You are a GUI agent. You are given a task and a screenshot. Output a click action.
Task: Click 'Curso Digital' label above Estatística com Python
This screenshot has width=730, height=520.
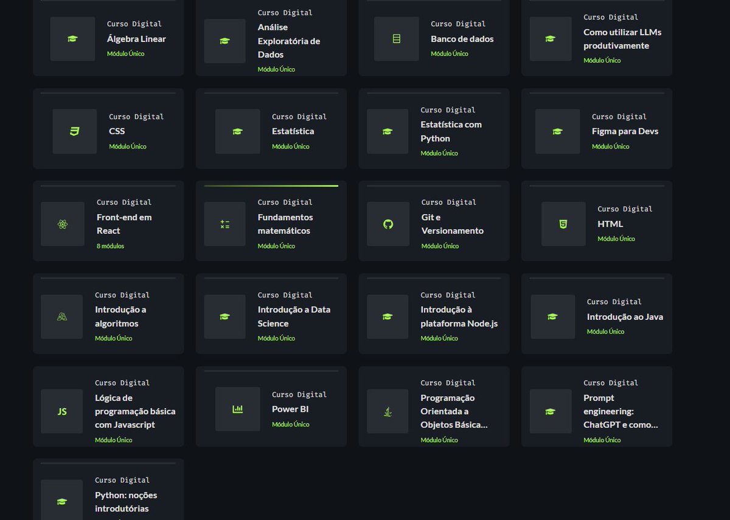pyautogui.click(x=448, y=110)
